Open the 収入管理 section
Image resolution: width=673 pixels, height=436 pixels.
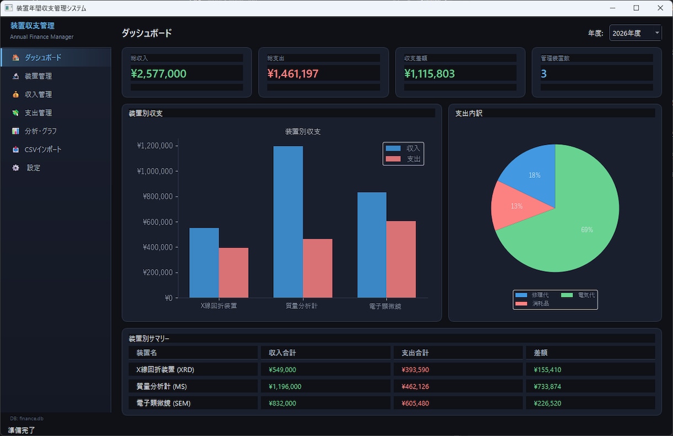tap(56, 94)
